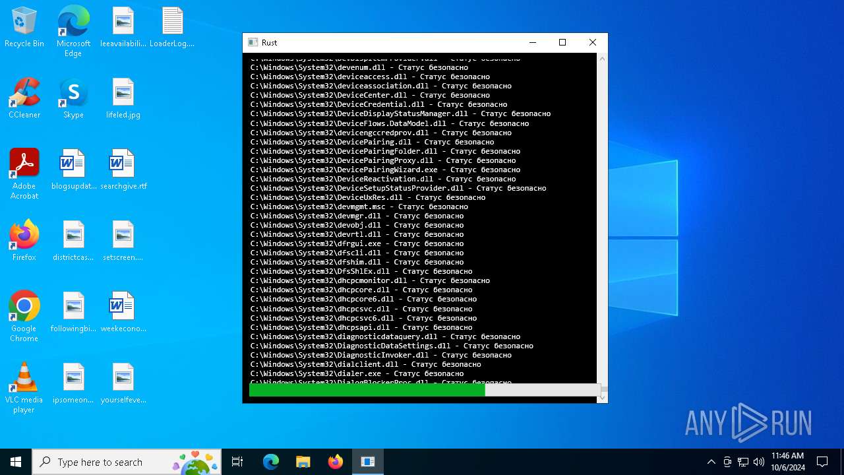Screen dimensions: 844x475
Task: Click the dfrgui.exe status line
Action: point(357,243)
